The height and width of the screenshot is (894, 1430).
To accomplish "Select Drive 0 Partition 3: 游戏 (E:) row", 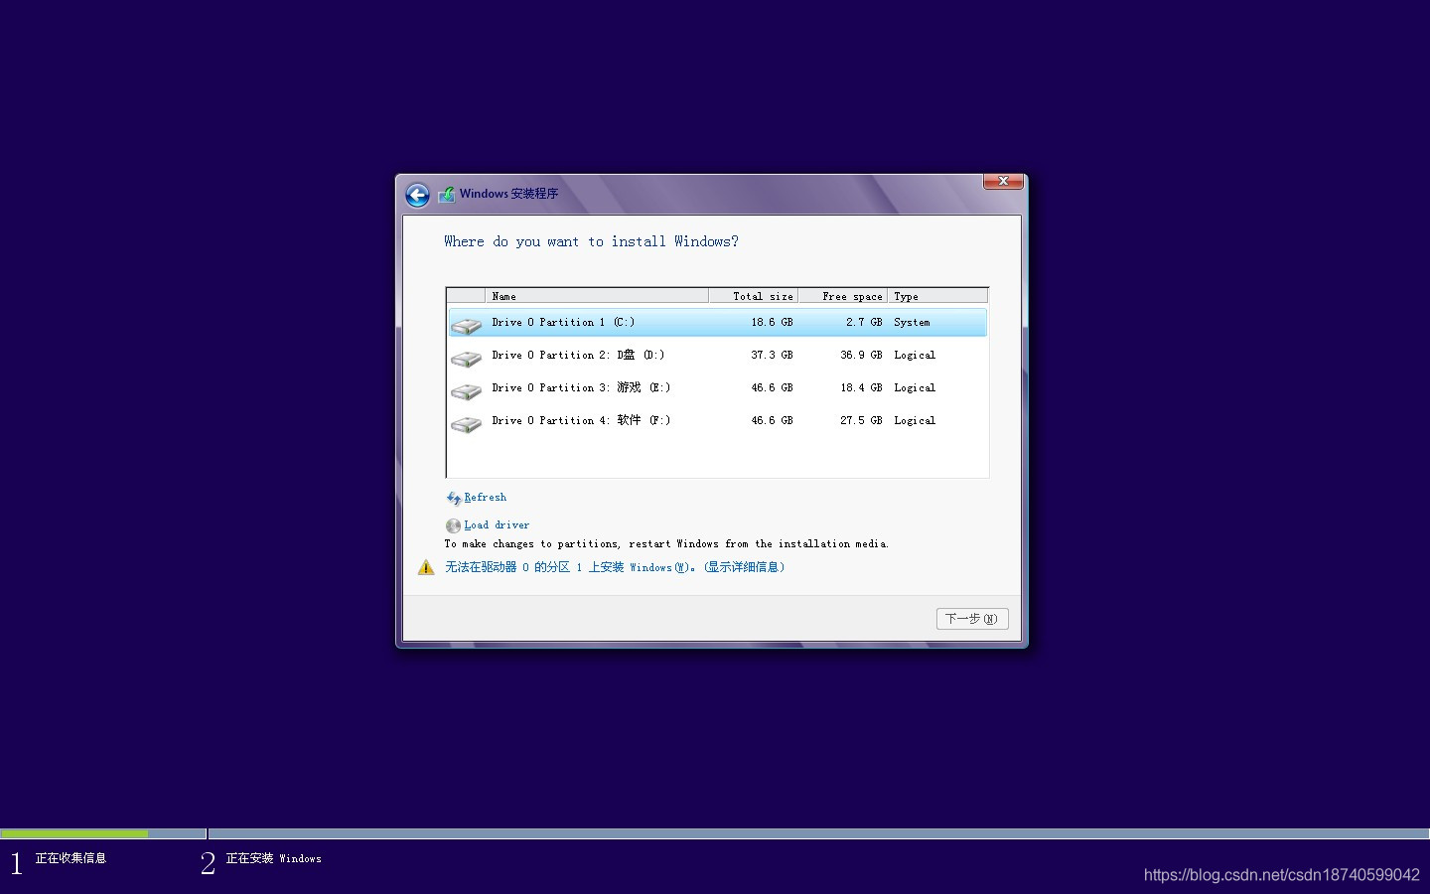I will 717,388.
